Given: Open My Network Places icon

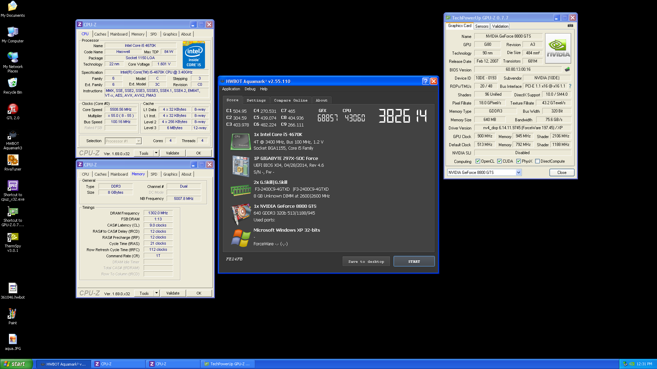Looking at the screenshot, I should tap(13, 62).
